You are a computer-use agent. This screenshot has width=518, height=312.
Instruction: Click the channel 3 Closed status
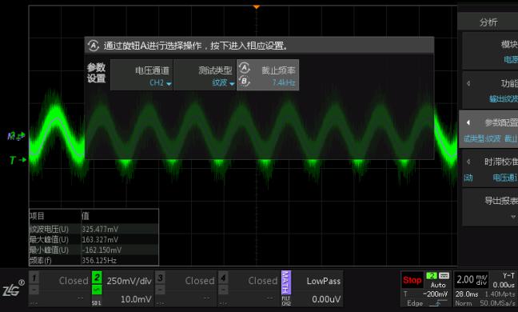tap(200, 281)
